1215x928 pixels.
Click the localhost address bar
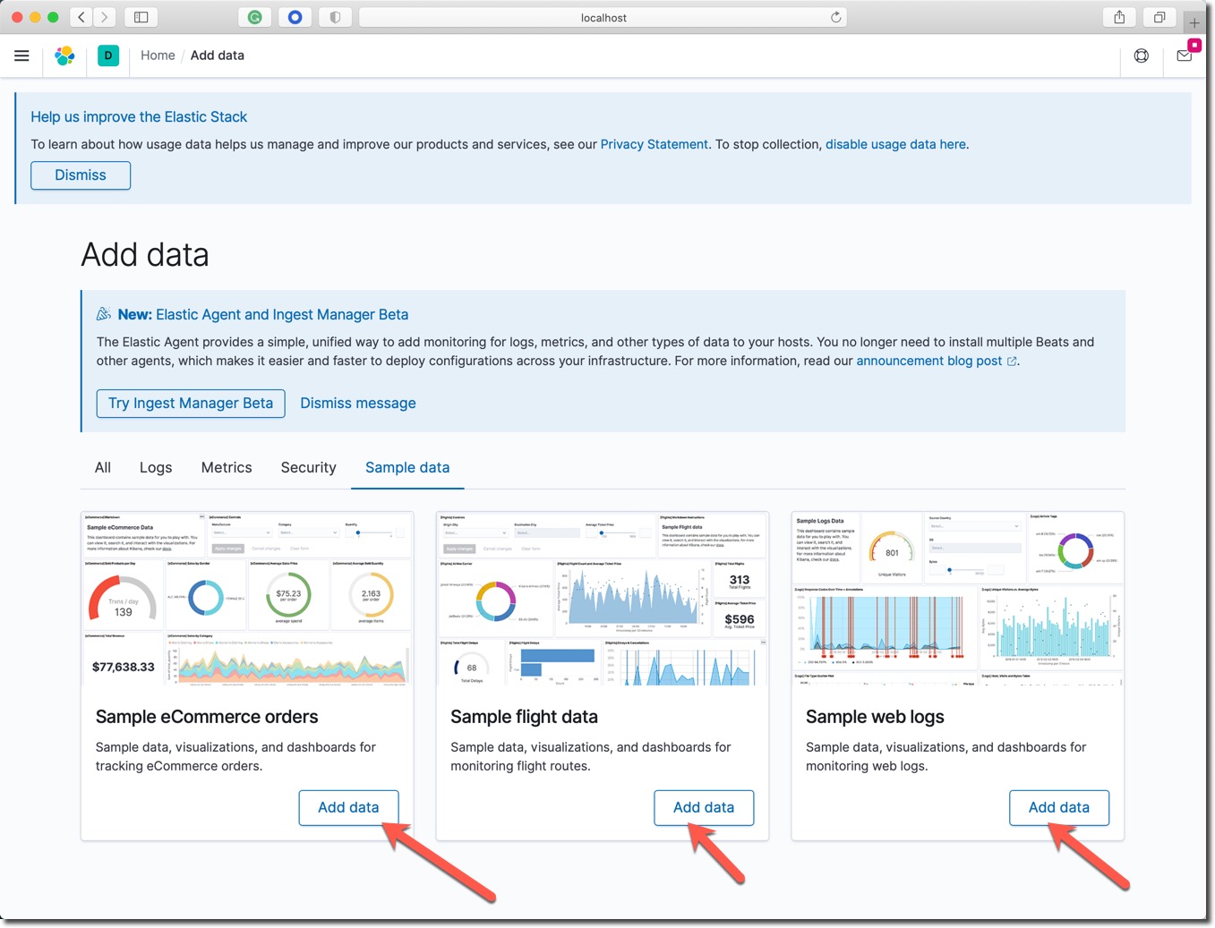pyautogui.click(x=603, y=17)
